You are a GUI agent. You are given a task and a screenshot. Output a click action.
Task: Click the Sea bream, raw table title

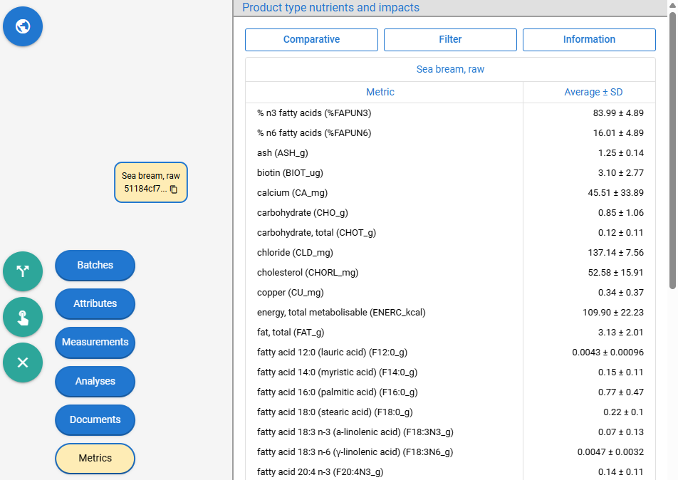(x=450, y=69)
